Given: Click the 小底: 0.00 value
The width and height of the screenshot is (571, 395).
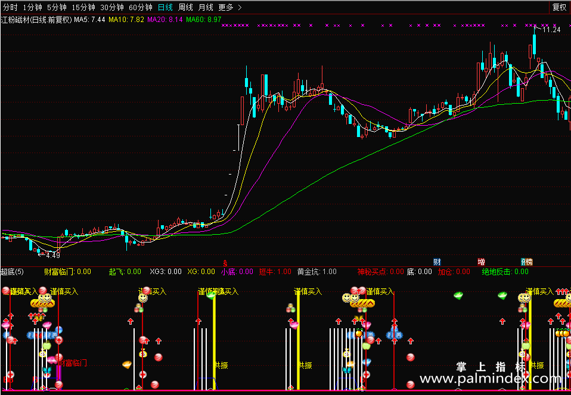Looking at the screenshot, I should 237,272.
